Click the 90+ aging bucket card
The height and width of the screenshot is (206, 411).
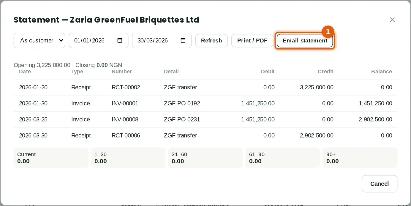coord(360,158)
